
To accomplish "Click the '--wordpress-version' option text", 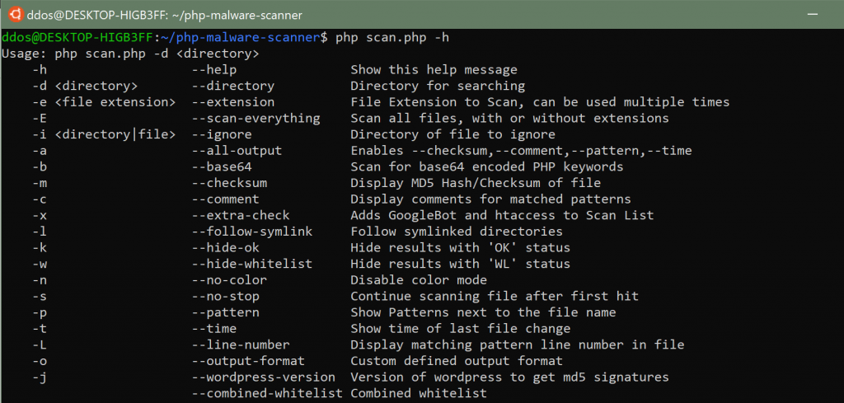I will (264, 377).
